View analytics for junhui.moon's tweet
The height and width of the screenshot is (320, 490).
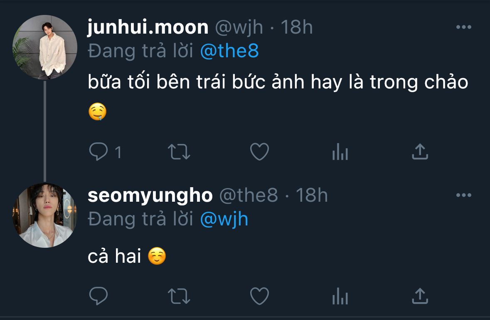click(340, 153)
